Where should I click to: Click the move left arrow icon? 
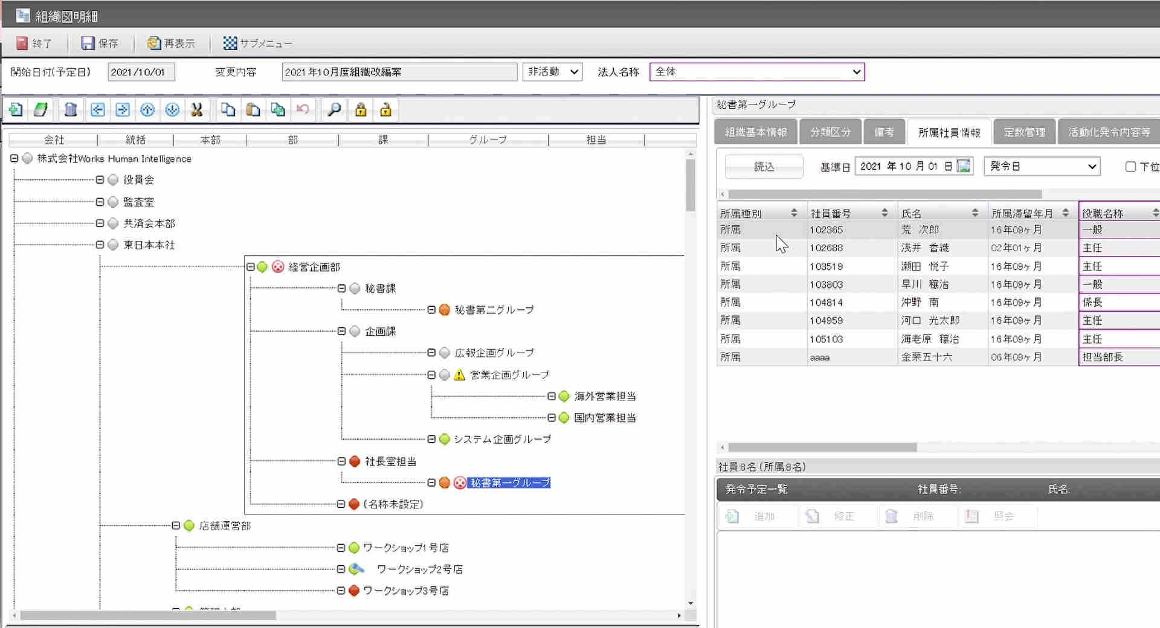pyautogui.click(x=97, y=109)
